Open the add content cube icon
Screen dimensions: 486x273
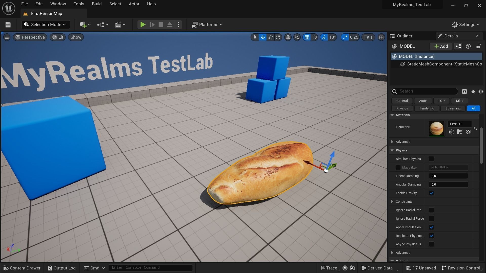(x=85, y=25)
